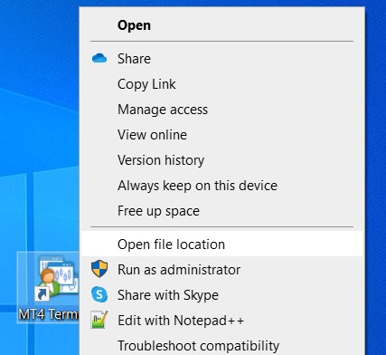The width and height of the screenshot is (386, 355).
Task: Click Open file location
Action: [221, 244]
